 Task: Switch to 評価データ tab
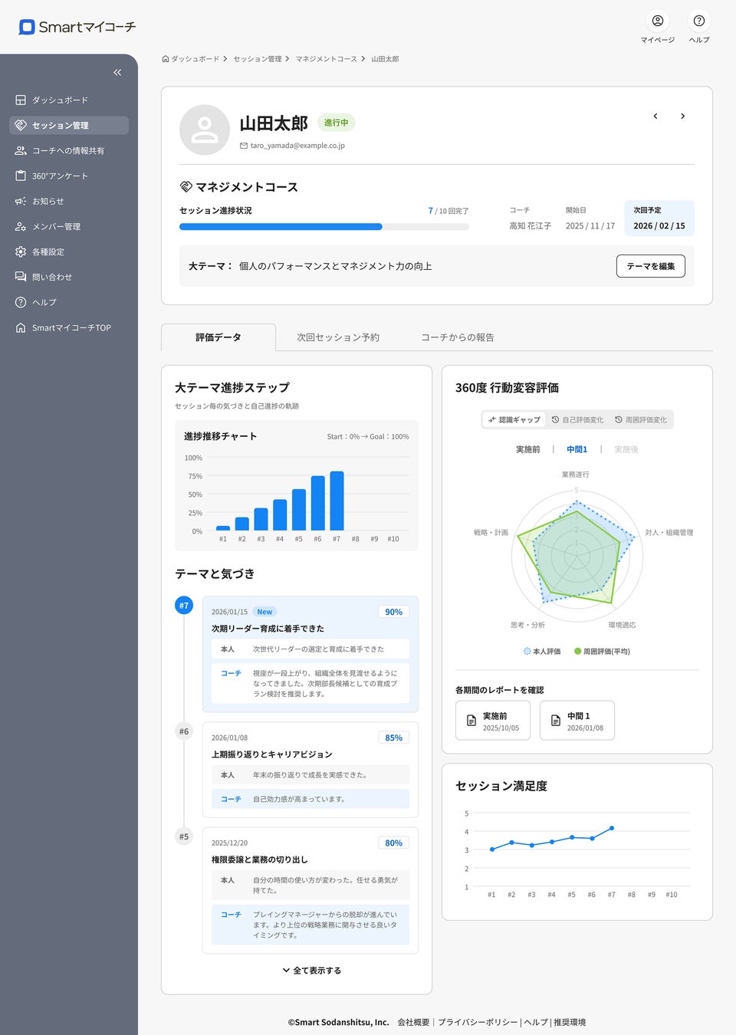[x=219, y=337]
